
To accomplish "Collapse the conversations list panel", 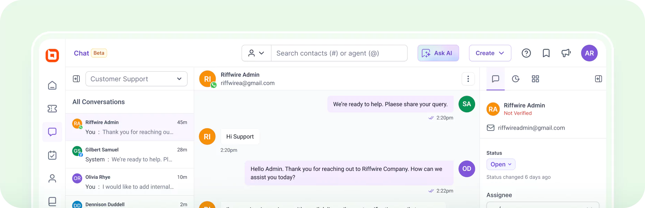I will (76, 79).
